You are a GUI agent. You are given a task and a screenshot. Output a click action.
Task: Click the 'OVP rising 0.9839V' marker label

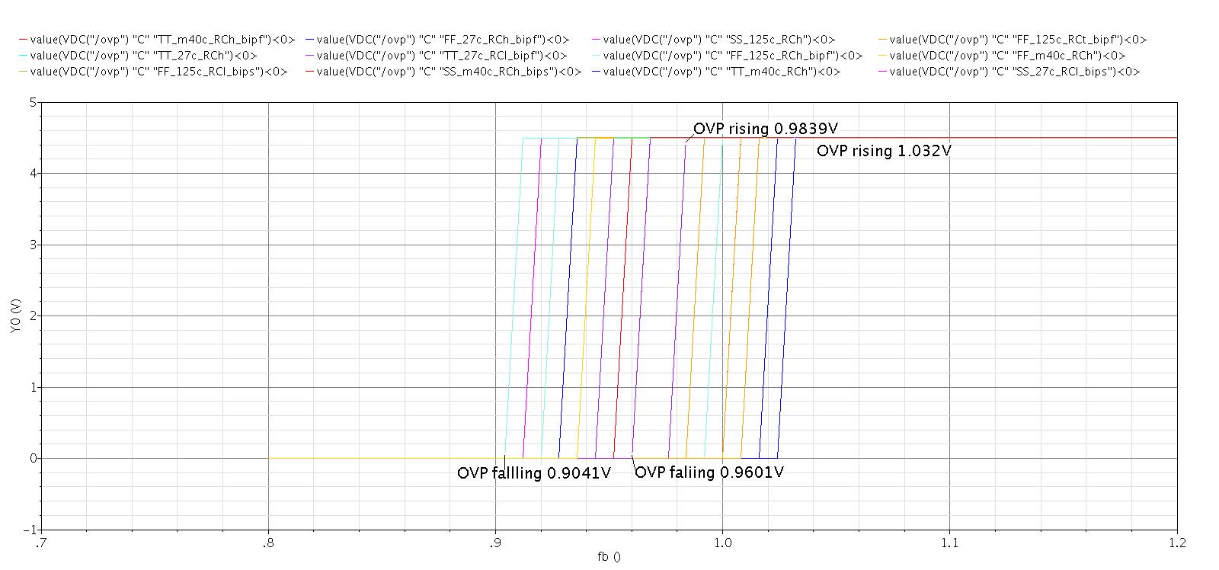(766, 129)
